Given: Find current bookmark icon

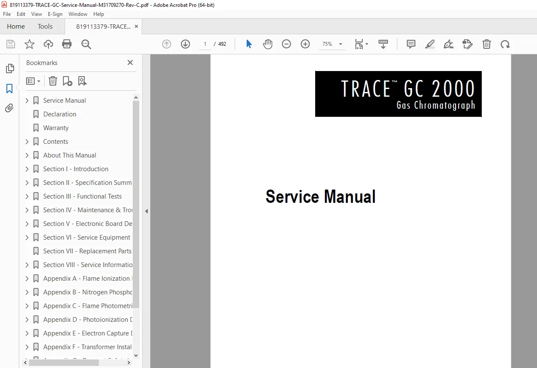Looking at the screenshot, I should click(82, 81).
